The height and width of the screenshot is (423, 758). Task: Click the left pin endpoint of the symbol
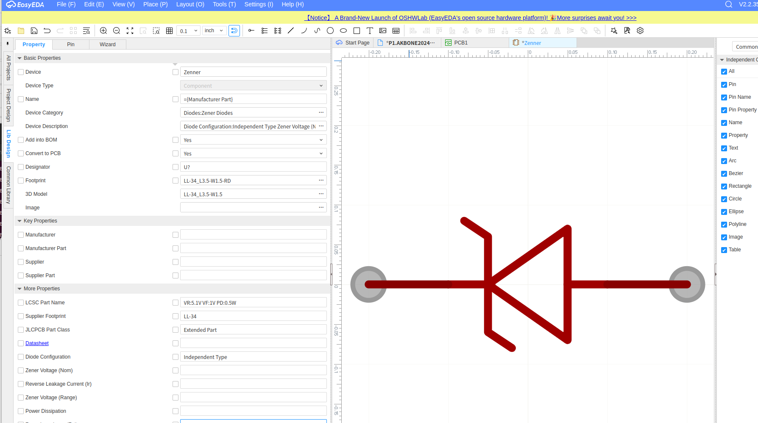coord(369,284)
